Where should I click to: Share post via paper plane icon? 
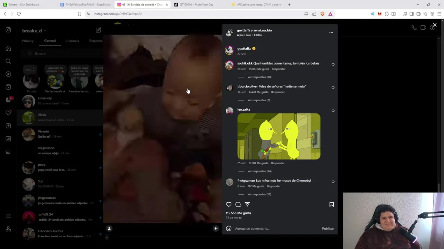pos(247,204)
